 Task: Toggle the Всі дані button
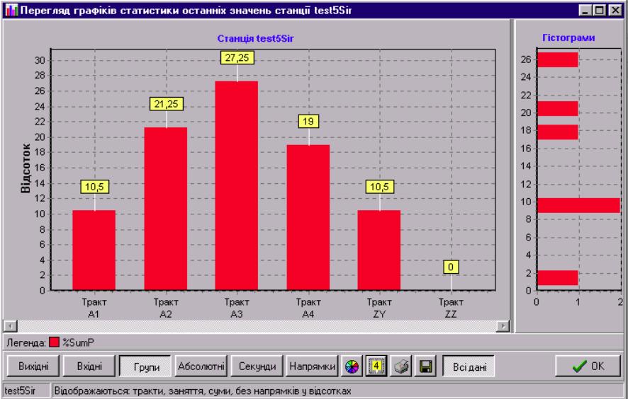click(469, 366)
